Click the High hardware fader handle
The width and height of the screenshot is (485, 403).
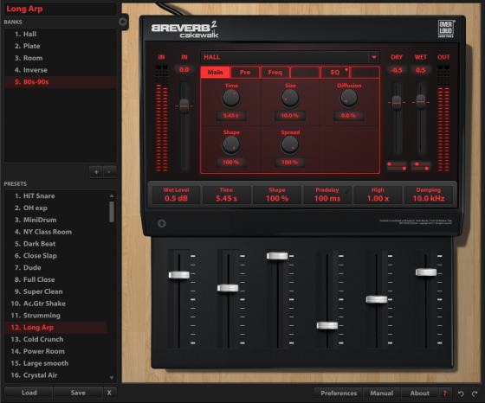pyautogui.click(x=377, y=299)
